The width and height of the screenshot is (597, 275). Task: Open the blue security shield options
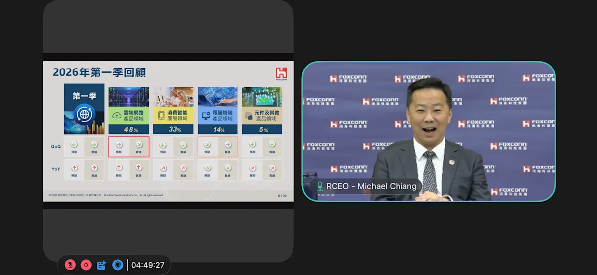pyautogui.click(x=118, y=265)
